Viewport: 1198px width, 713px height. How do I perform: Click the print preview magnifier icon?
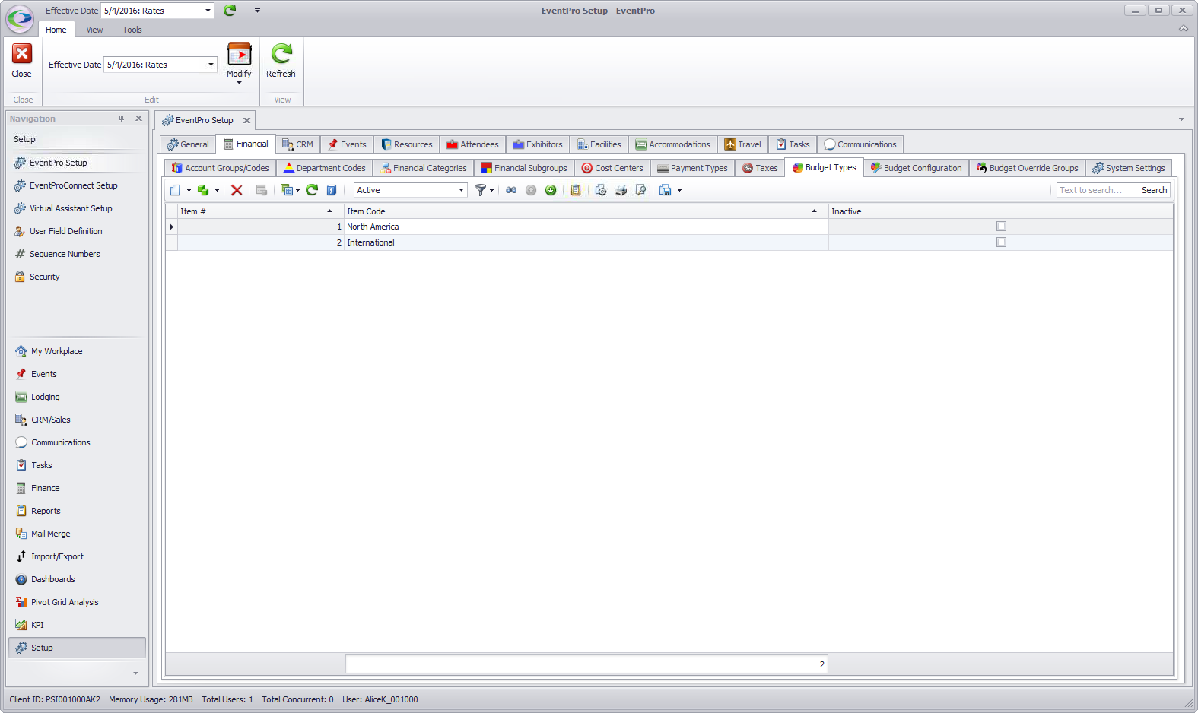(x=641, y=190)
